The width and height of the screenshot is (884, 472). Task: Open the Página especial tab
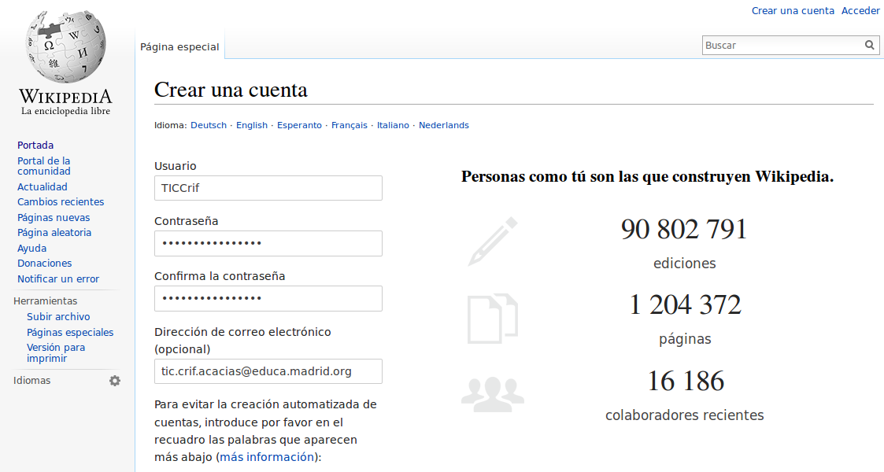click(179, 47)
